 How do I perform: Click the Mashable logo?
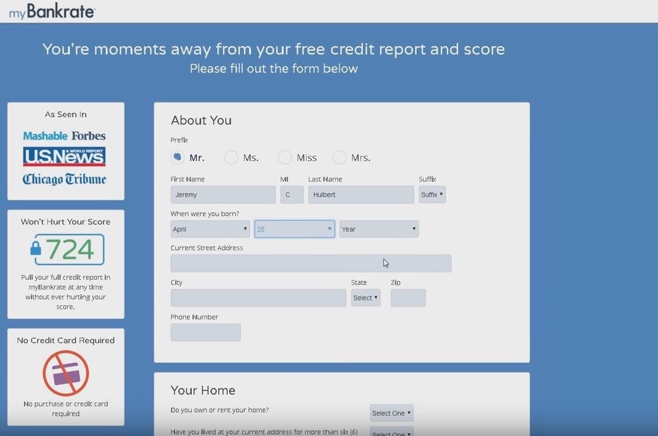45,135
